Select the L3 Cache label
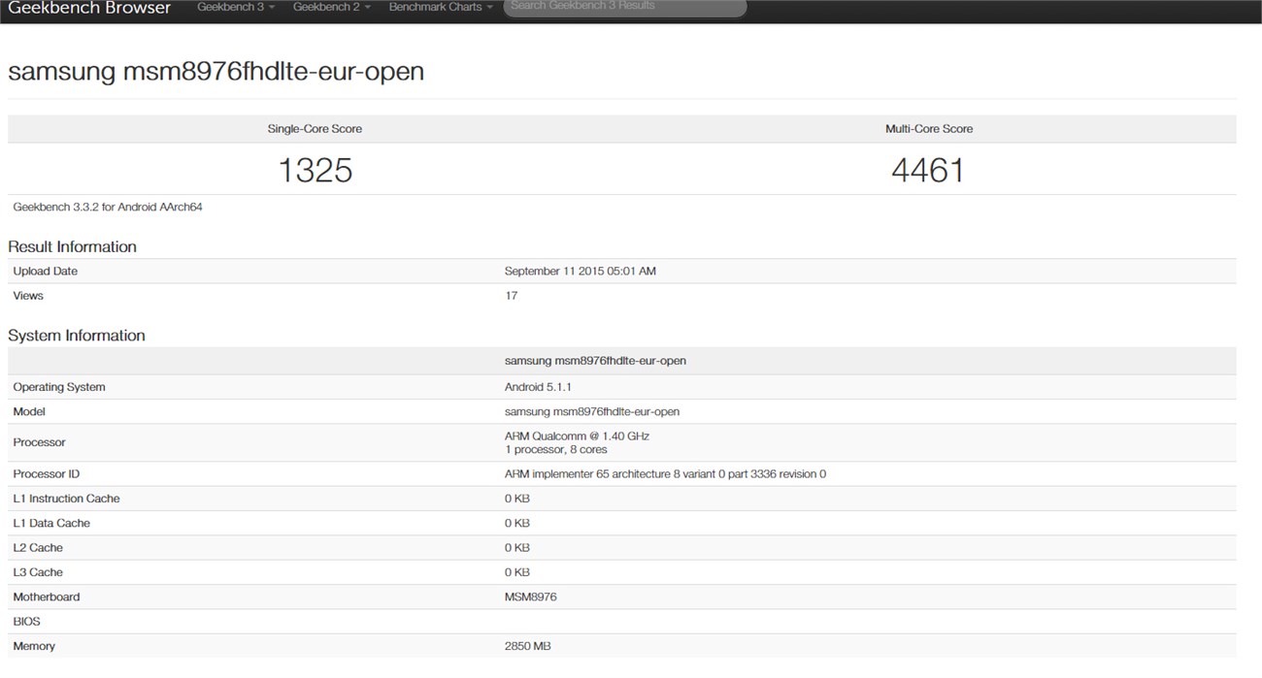The width and height of the screenshot is (1262, 678). [x=38, y=572]
